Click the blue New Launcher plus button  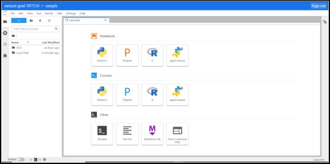pos(19,20)
